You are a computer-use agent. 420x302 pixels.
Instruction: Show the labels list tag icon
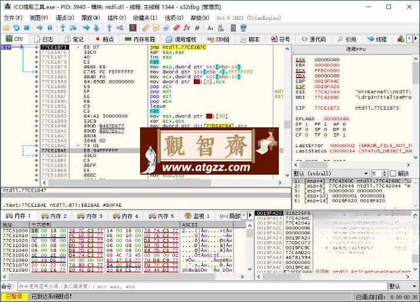(166, 27)
